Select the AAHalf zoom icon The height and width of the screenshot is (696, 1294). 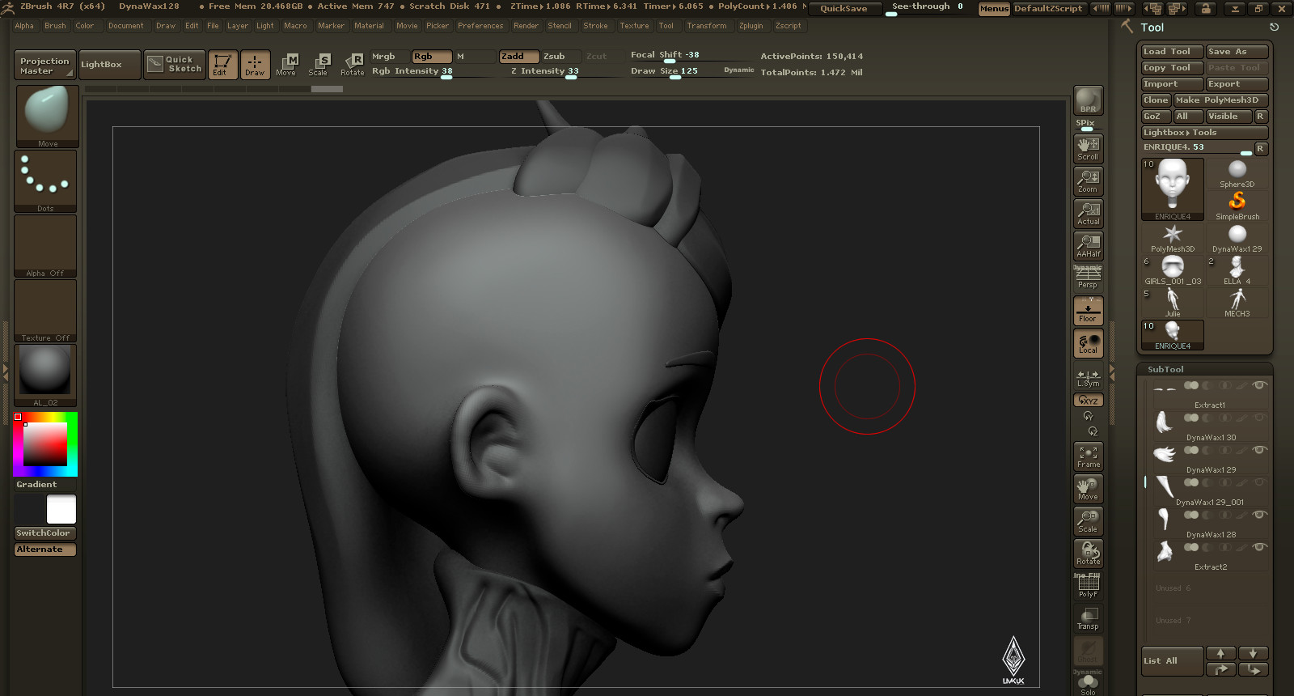(1088, 246)
